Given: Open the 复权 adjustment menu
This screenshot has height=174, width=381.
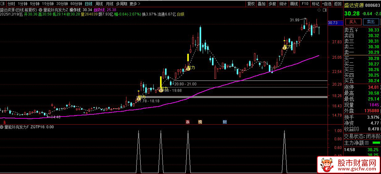Looking at the screenshot, I should (251, 4).
